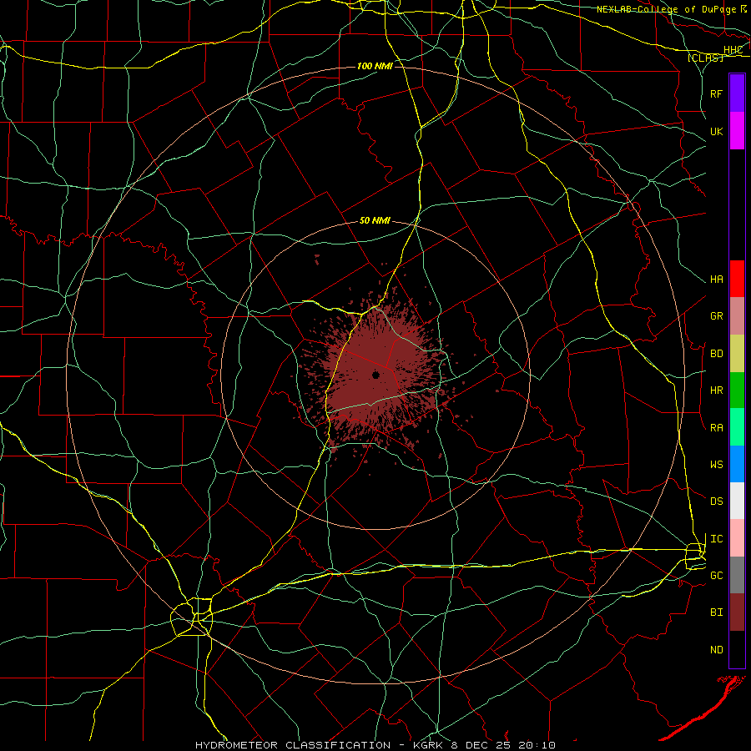Viewport: 751px width, 751px height.
Task: Click the RA light green swatch
Action: click(737, 427)
